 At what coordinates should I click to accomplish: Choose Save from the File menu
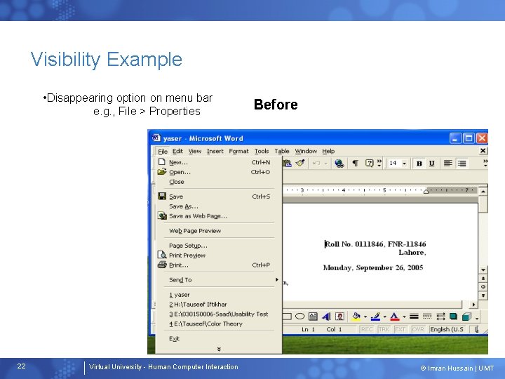(x=219, y=197)
